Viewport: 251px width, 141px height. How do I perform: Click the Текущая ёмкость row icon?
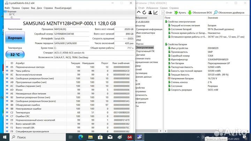click(x=169, y=75)
